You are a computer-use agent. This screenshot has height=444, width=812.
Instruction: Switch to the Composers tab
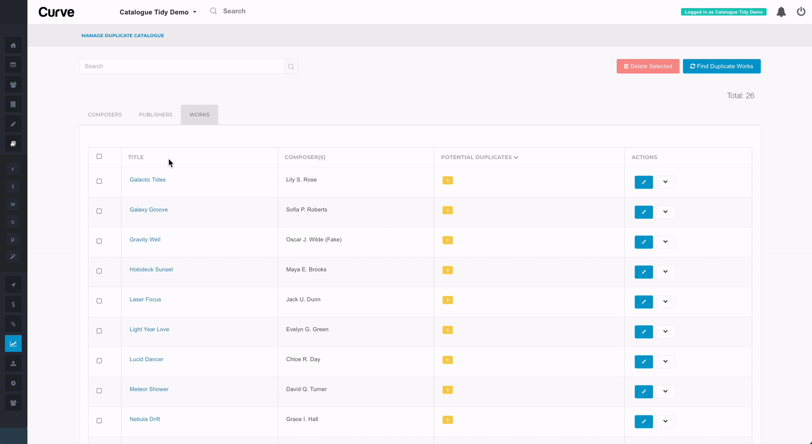(x=105, y=115)
